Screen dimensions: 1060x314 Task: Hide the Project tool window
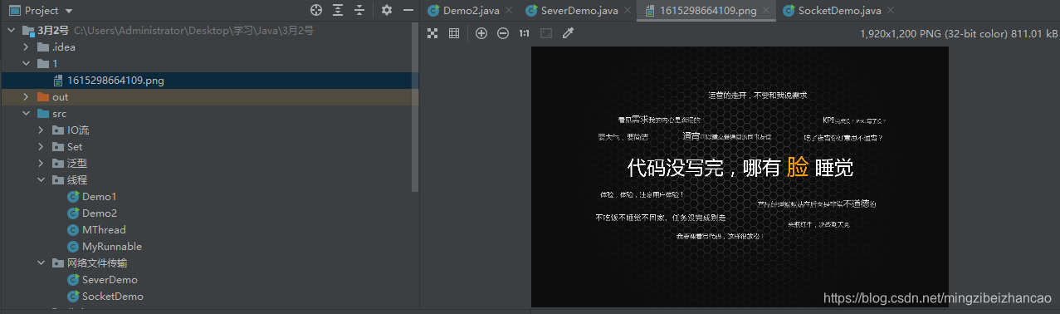[408, 11]
